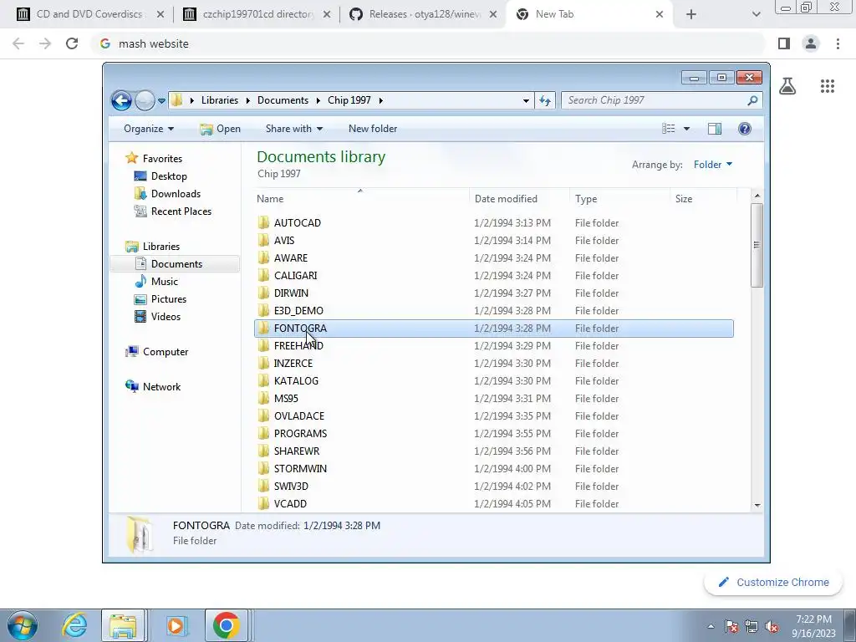Select the INZERCE folder
Image resolution: width=856 pixels, height=642 pixels.
pyautogui.click(x=494, y=363)
